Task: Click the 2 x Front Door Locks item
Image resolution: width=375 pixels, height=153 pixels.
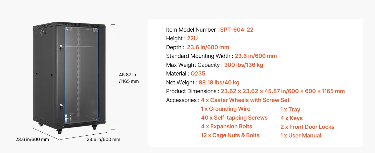Action: coord(307,127)
